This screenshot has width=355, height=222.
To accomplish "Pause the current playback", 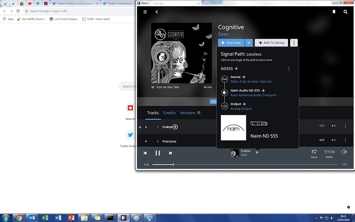I will [158, 153].
